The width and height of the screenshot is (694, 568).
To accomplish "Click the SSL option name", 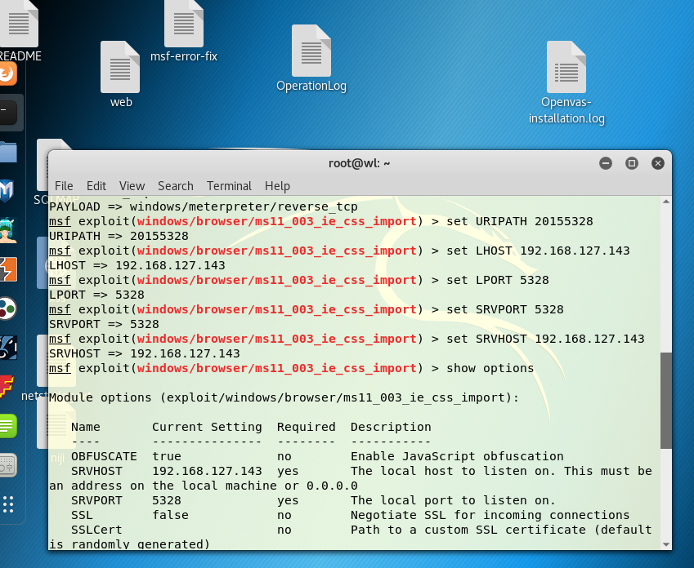I will click(x=82, y=515).
